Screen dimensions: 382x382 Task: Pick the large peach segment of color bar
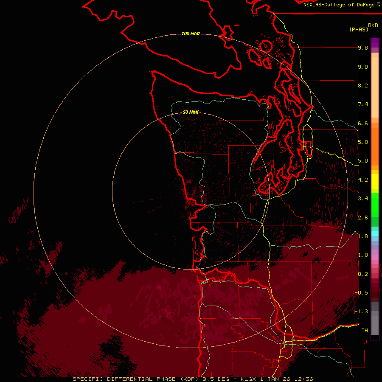pos(375,87)
